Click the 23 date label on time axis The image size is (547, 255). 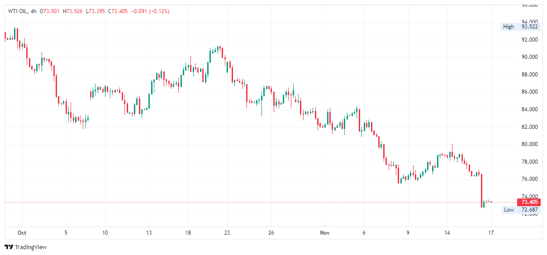click(x=227, y=233)
